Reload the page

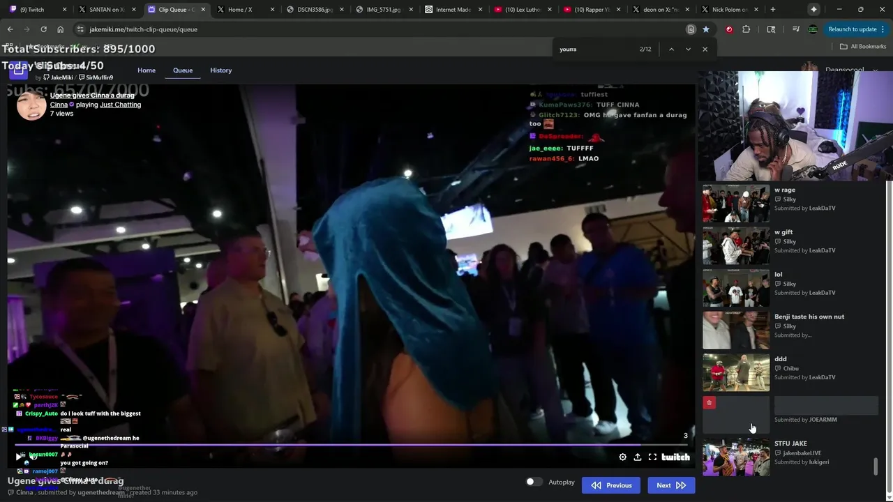[x=43, y=29]
